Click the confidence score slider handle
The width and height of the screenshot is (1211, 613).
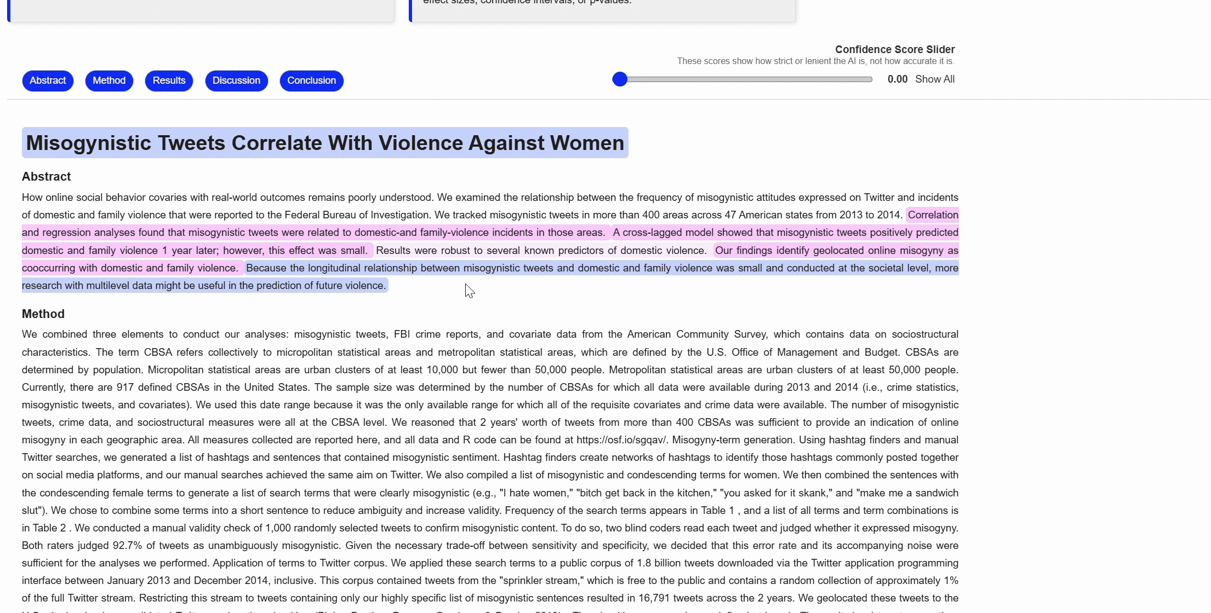619,79
